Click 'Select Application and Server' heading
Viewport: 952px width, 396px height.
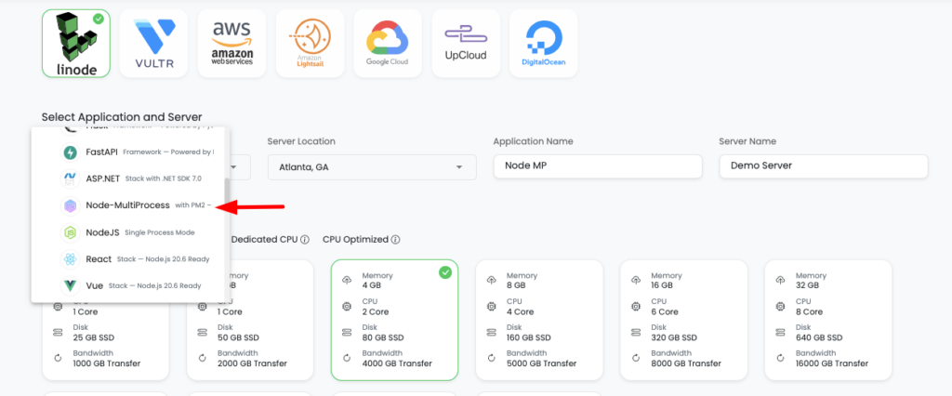point(122,117)
